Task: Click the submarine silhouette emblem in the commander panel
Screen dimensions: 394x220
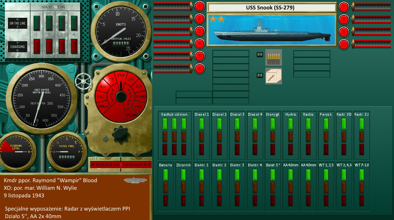Action: click(x=132, y=180)
